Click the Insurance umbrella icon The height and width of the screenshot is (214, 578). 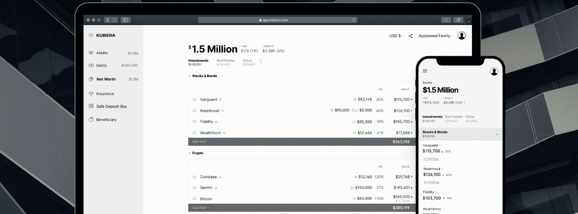pos(91,94)
